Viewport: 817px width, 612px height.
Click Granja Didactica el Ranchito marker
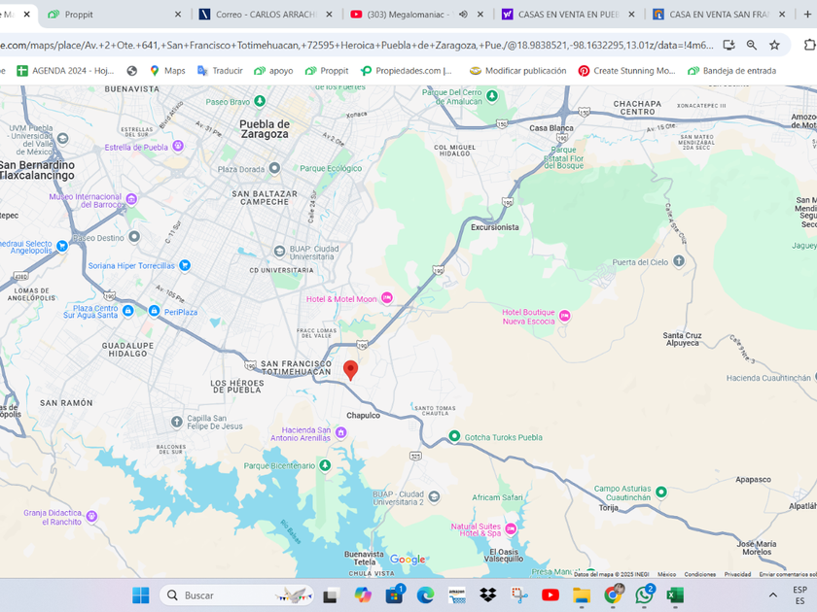[91, 516]
